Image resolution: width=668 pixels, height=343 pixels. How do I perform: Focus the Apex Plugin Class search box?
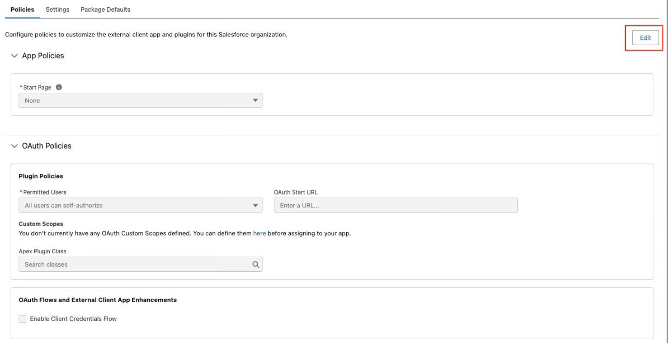(133, 264)
